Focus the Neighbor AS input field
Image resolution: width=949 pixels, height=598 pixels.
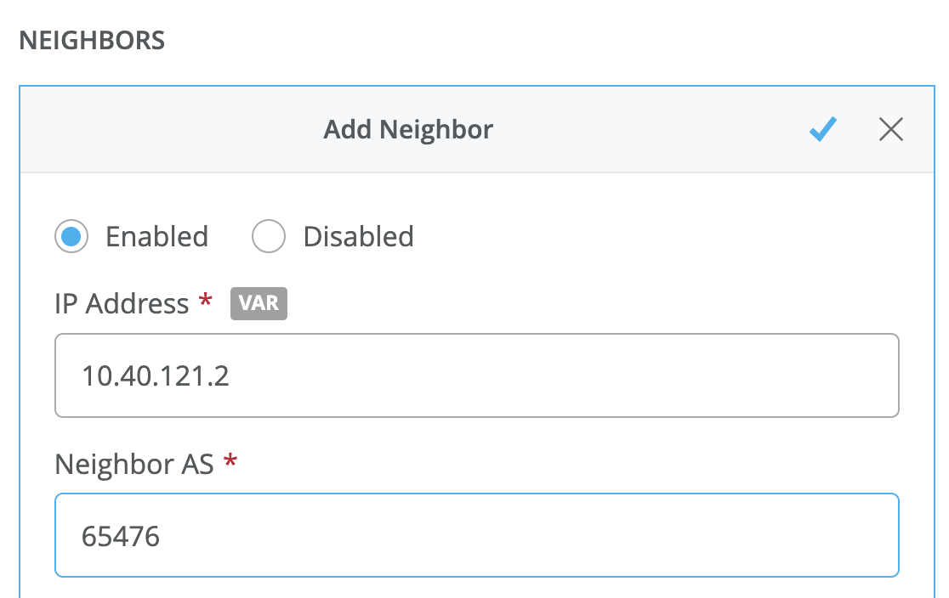[x=476, y=536]
